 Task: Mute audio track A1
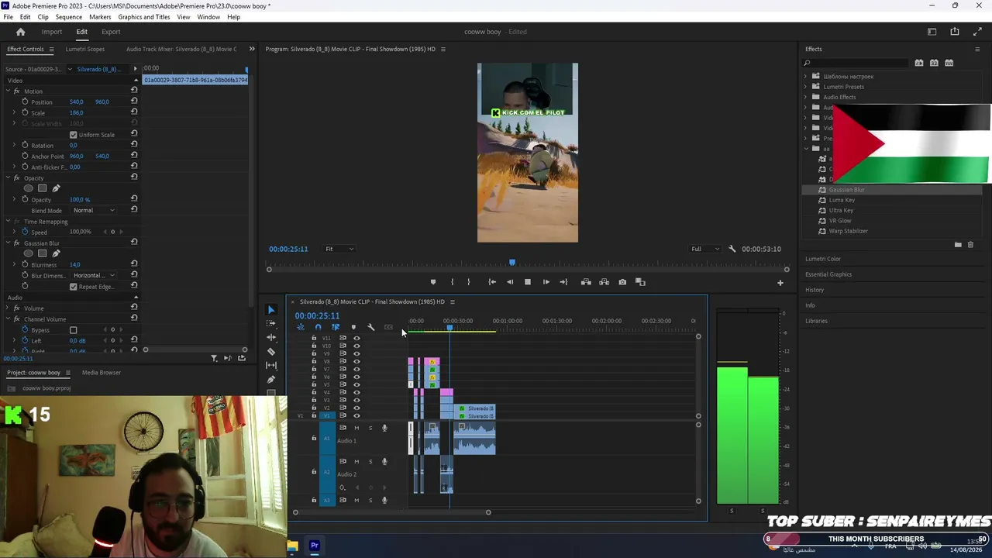(356, 428)
